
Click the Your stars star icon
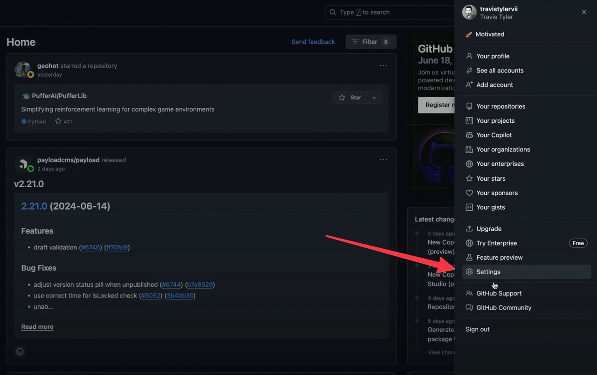click(x=469, y=178)
